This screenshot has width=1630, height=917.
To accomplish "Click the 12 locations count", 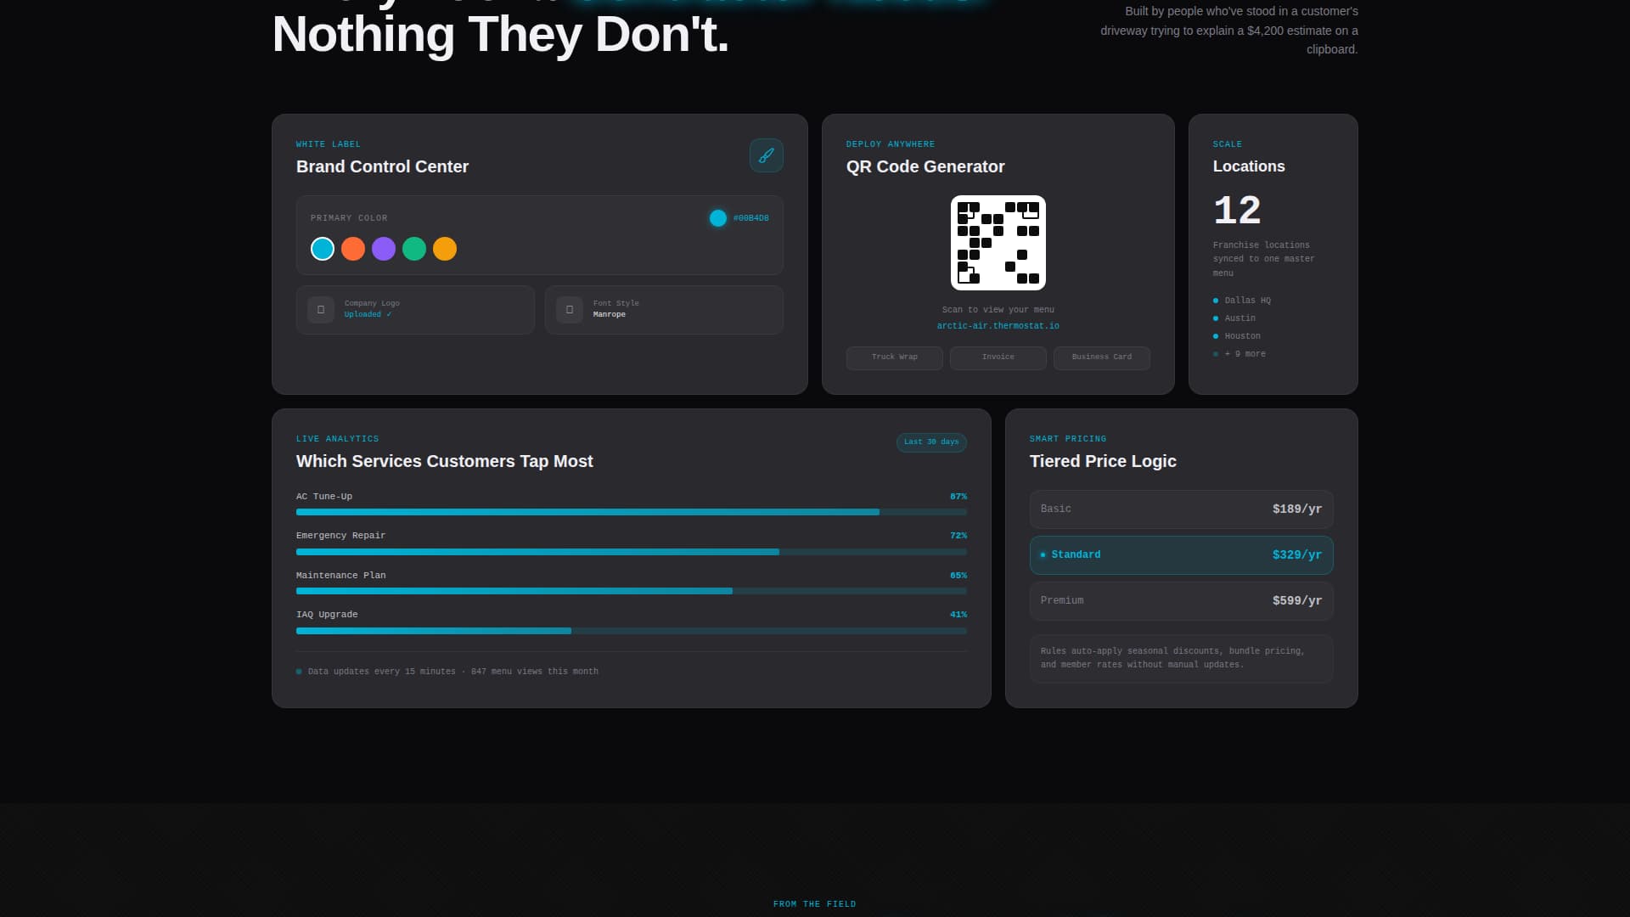I will [1237, 210].
